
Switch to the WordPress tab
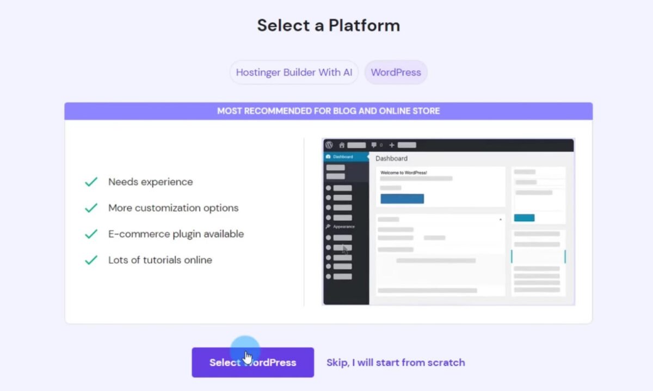pos(396,72)
